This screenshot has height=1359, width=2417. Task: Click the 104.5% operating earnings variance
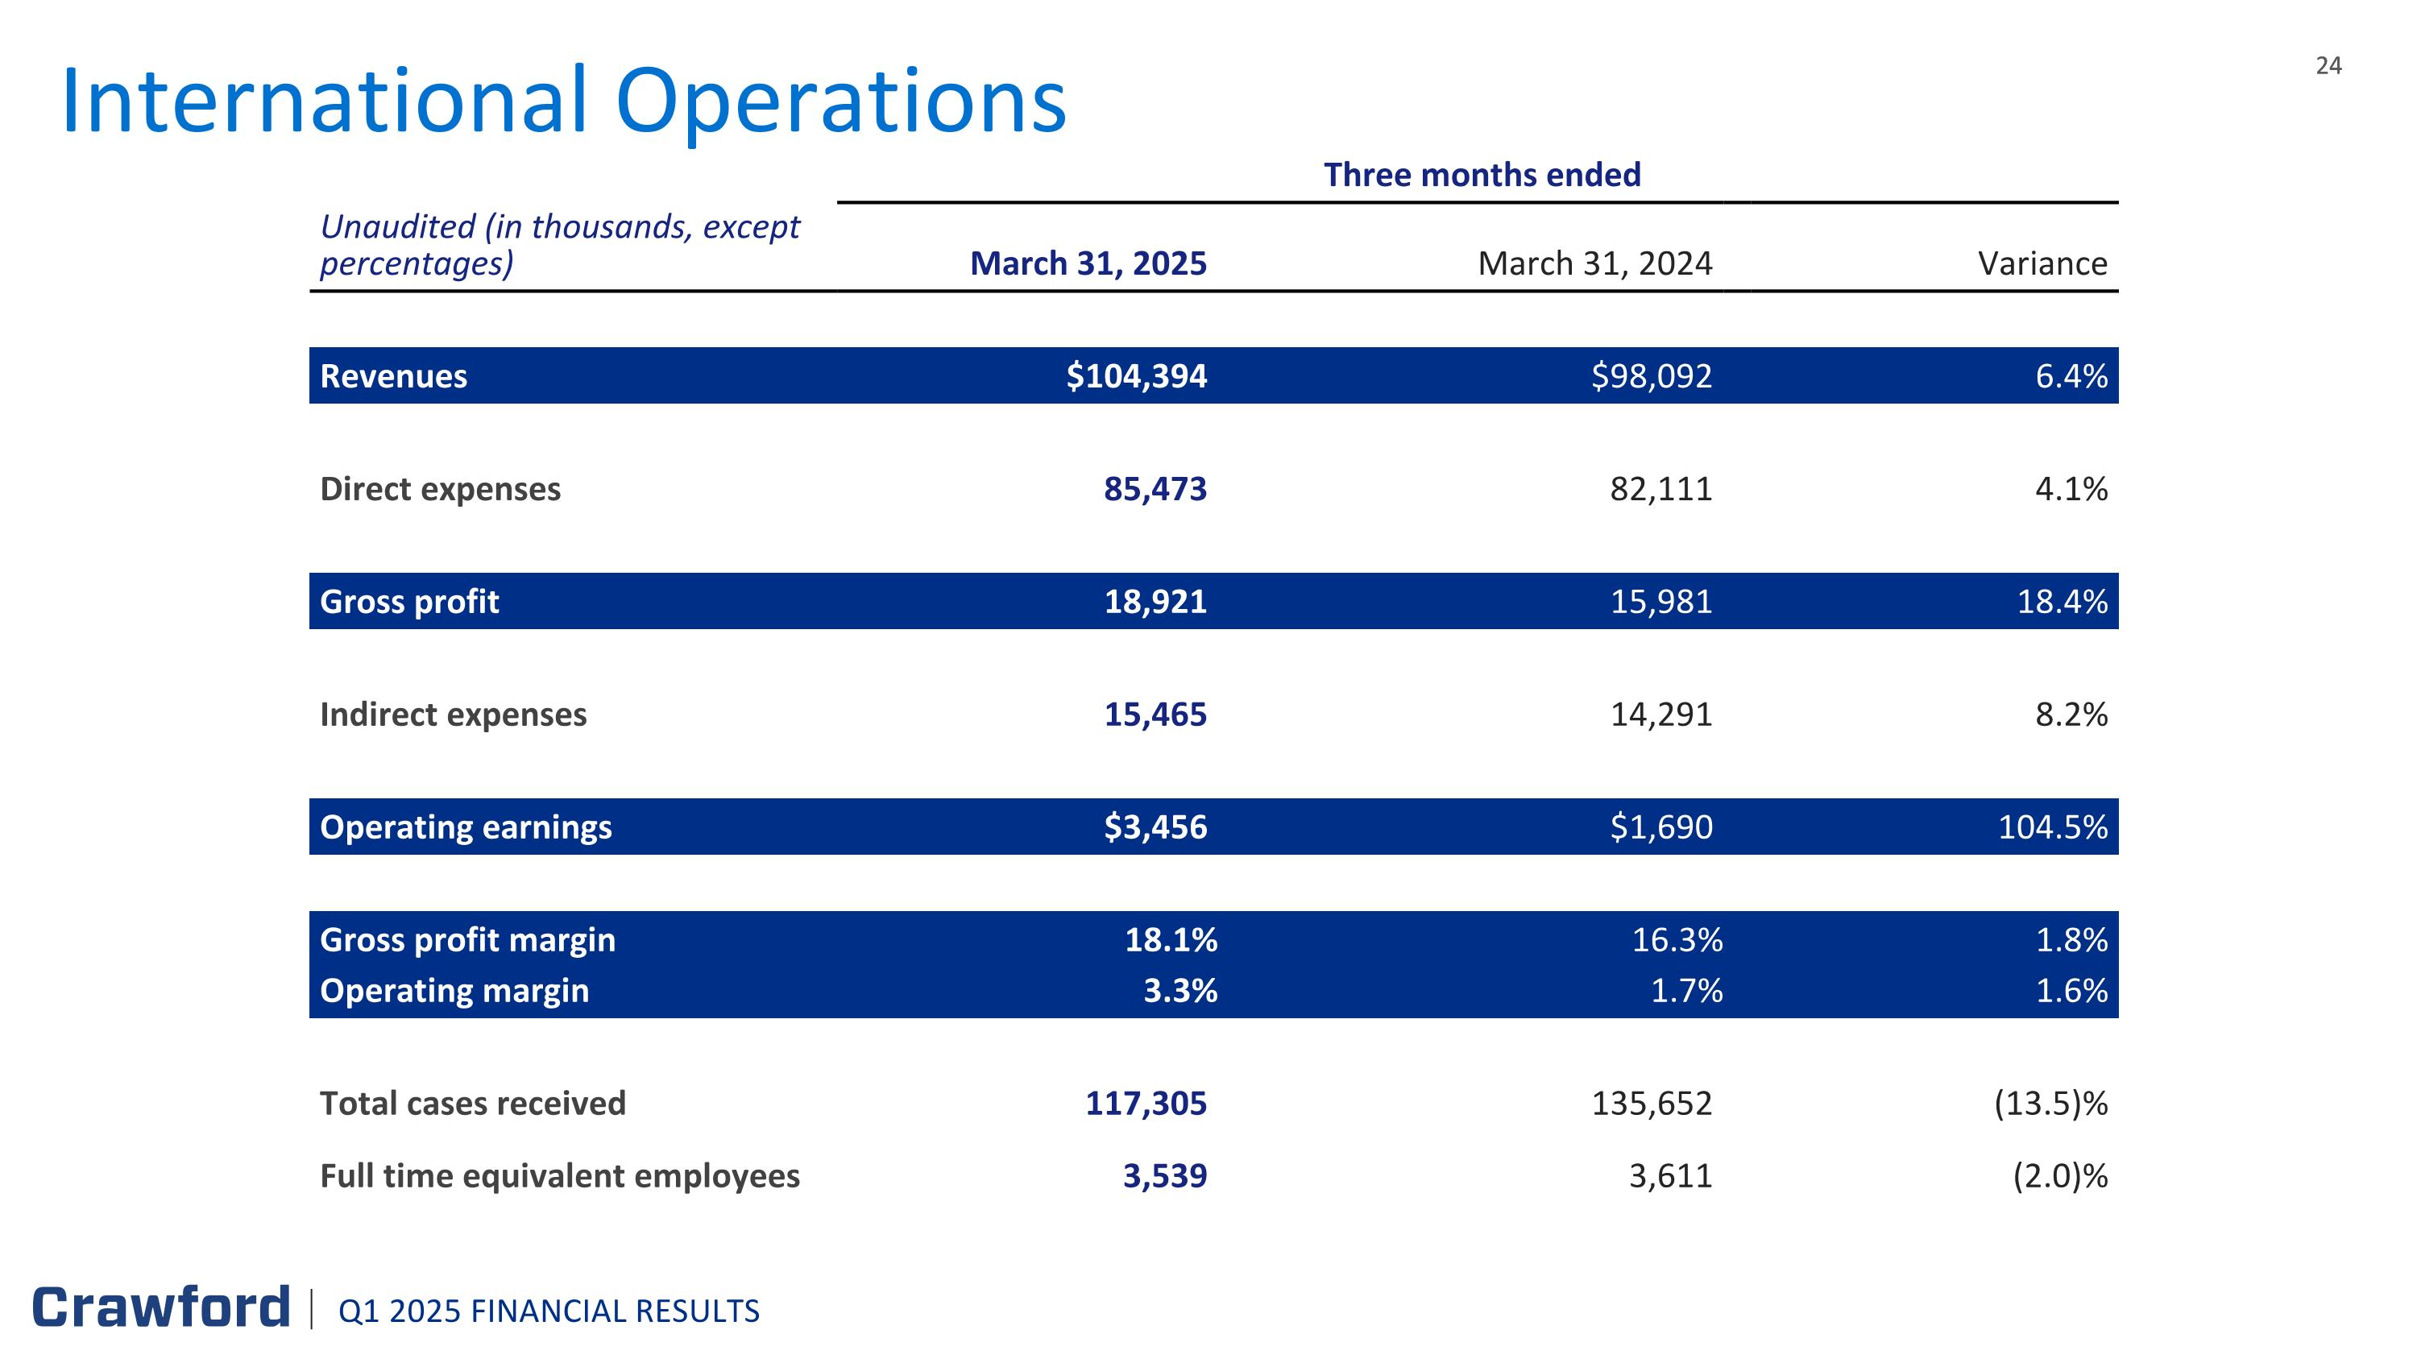coord(2052,827)
